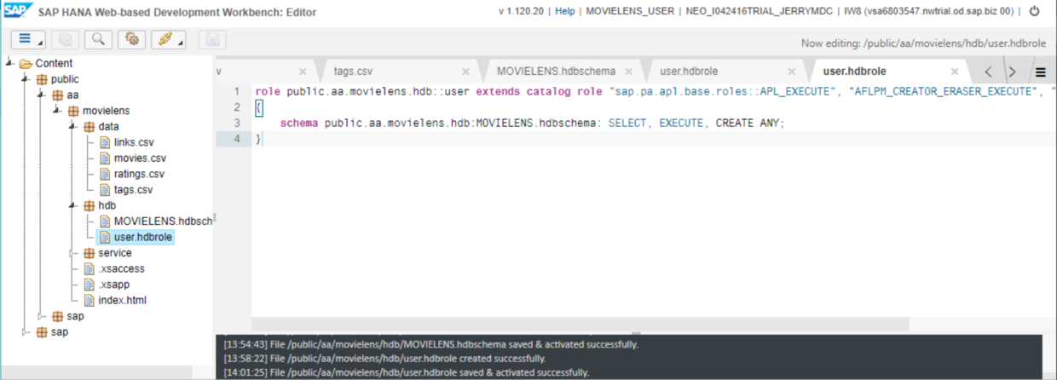Viewport: 1057px width, 380px height.
Task: Click the 13:54:43 console log message
Action: coord(431,344)
